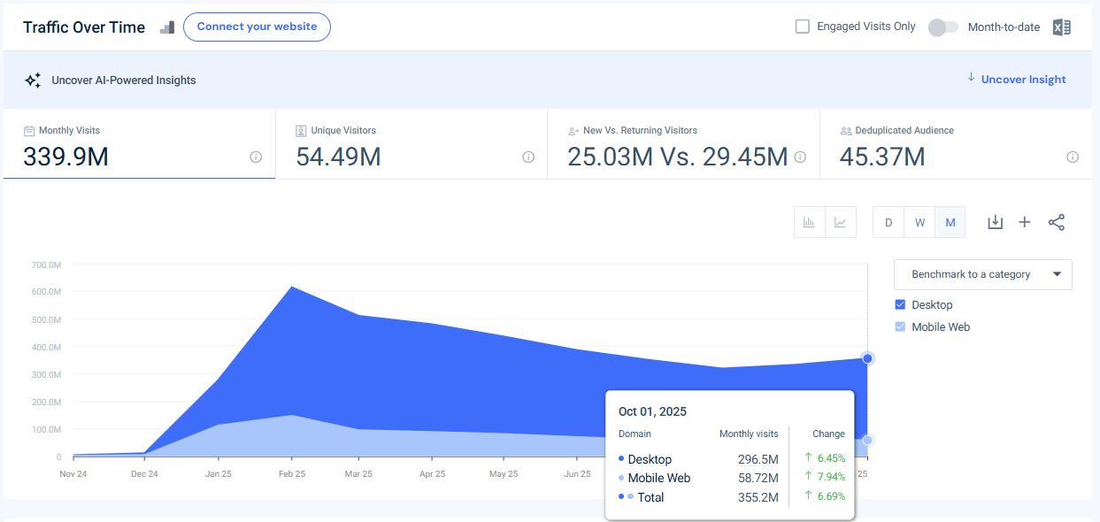Click the Deduplicated Audience info icon

point(1072,157)
